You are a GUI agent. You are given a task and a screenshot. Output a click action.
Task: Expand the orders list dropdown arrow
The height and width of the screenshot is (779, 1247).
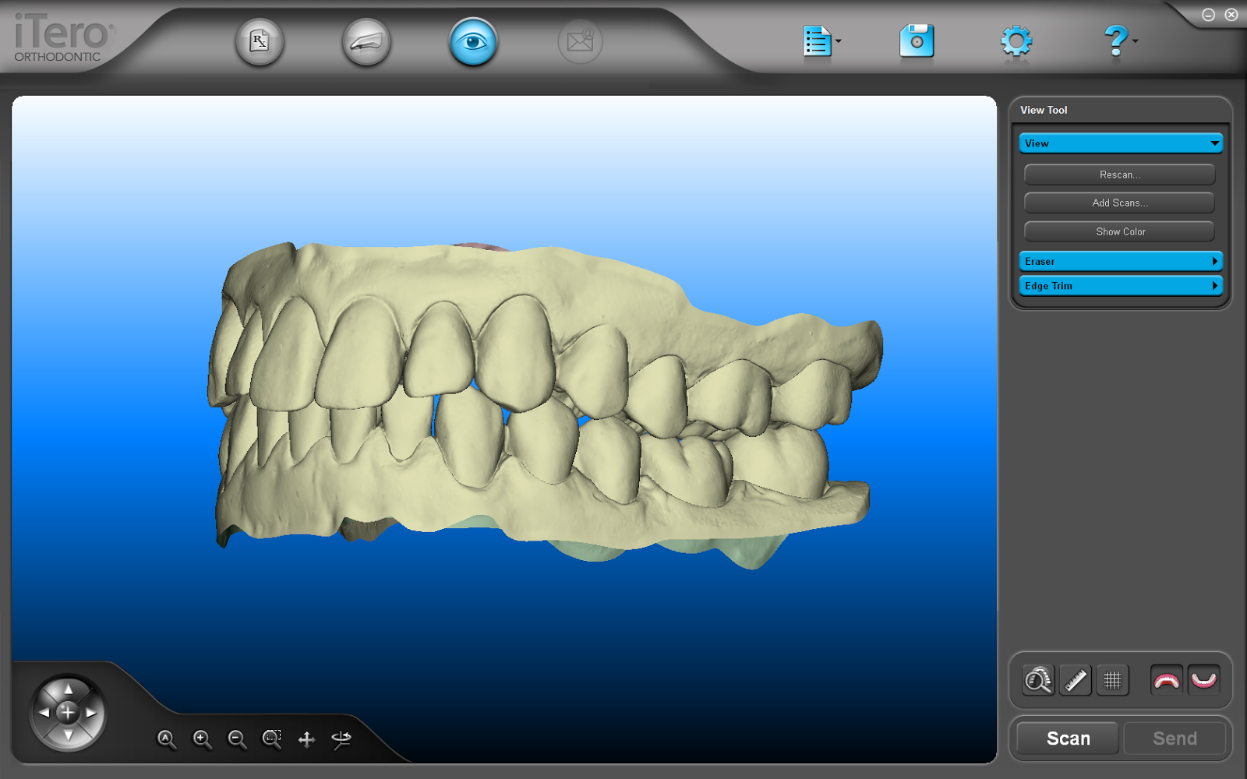tap(839, 41)
